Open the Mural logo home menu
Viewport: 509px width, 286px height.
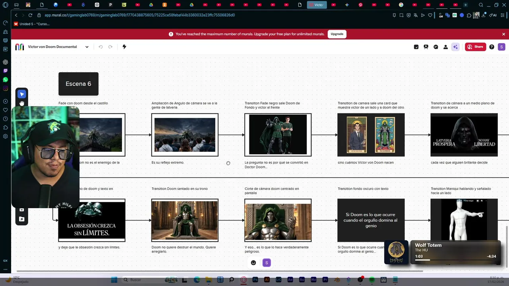(19, 47)
